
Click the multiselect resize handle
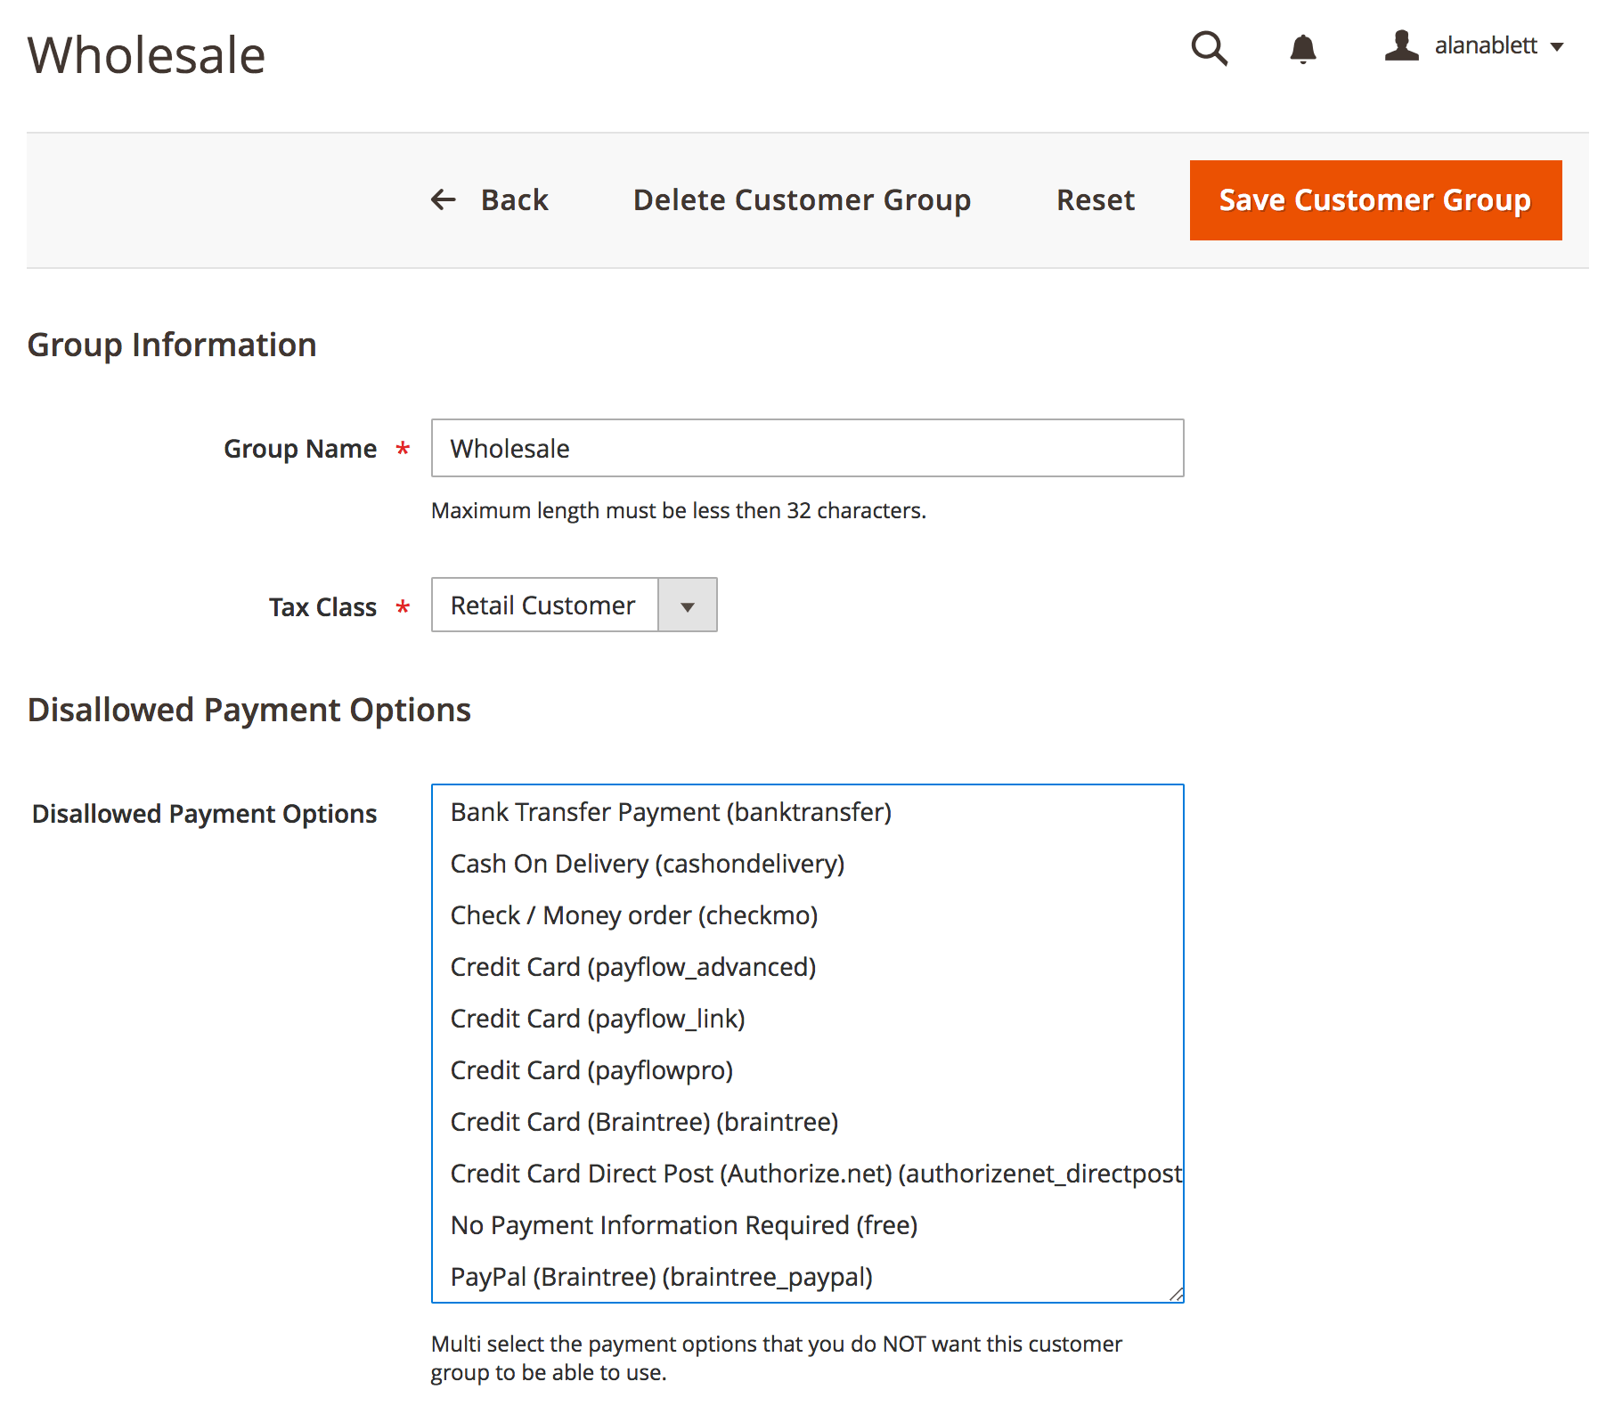pyautogui.click(x=1176, y=1295)
